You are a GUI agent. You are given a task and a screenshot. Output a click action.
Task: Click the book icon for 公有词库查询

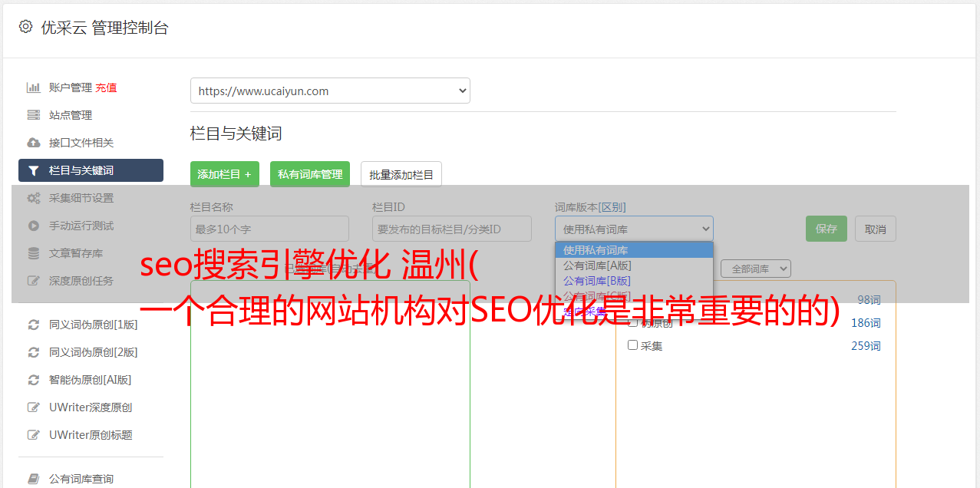33,479
